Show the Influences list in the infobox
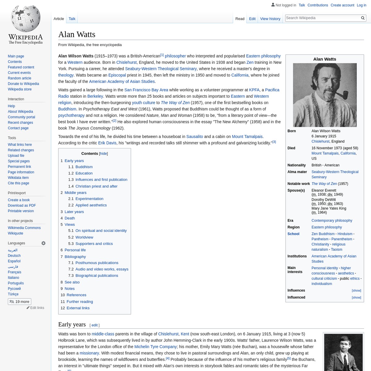371x371 pixels. [356, 290]
